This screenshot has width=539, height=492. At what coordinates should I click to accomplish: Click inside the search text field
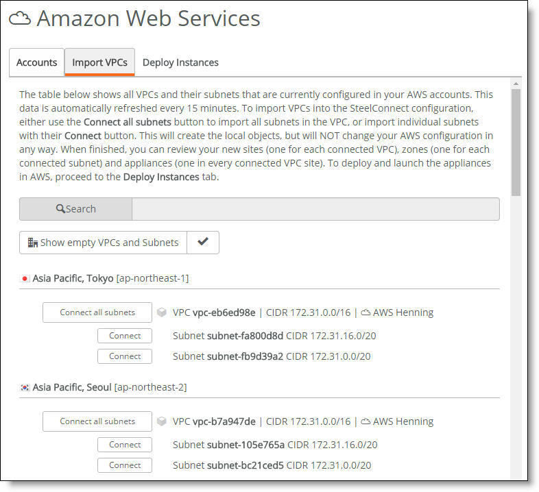315,209
